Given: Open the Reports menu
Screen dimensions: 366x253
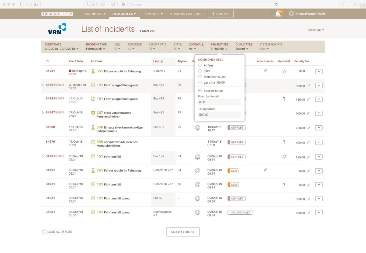Looking at the screenshot, I should 153,14.
